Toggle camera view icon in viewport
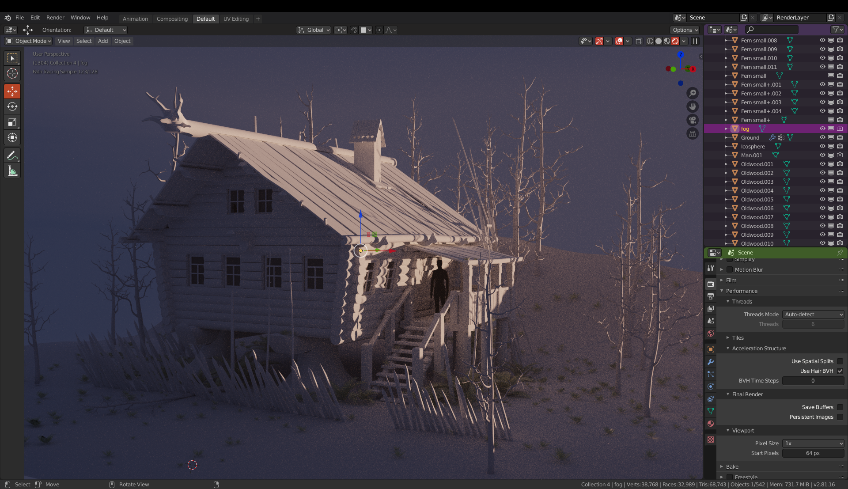This screenshot has height=489, width=848. [x=693, y=120]
